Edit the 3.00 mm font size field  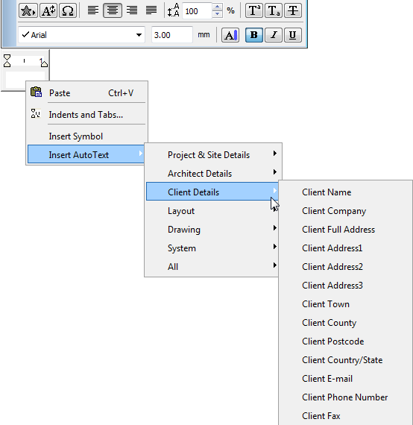[171, 35]
